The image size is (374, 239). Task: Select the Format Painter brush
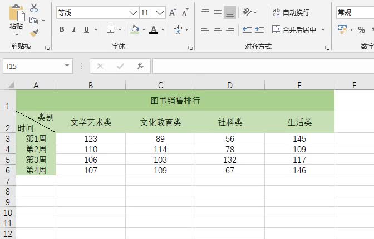pyautogui.click(x=34, y=33)
